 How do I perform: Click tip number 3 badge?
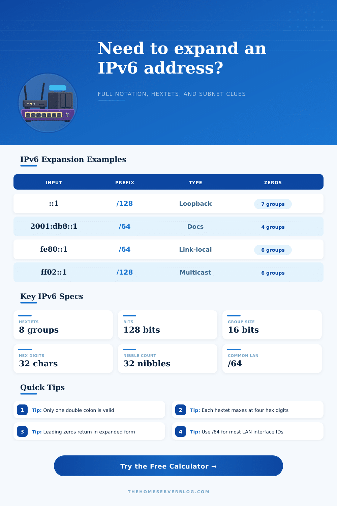point(22,431)
